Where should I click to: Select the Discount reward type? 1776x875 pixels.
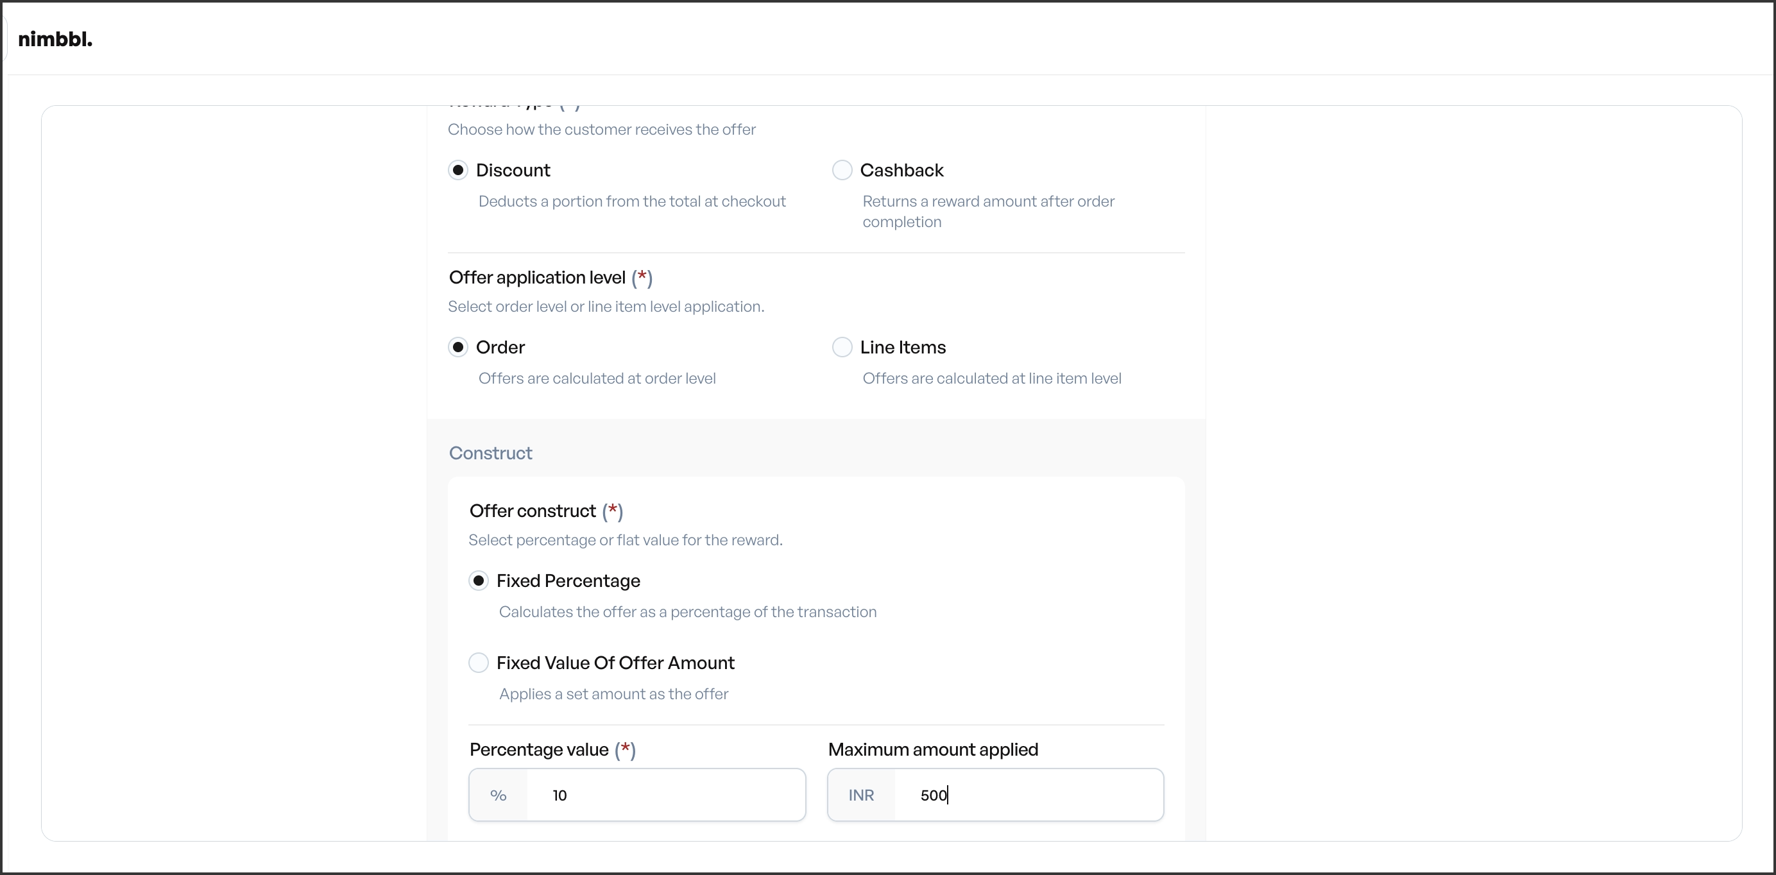(460, 169)
